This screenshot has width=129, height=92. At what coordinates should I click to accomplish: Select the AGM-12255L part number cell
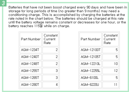coord(90,71)
